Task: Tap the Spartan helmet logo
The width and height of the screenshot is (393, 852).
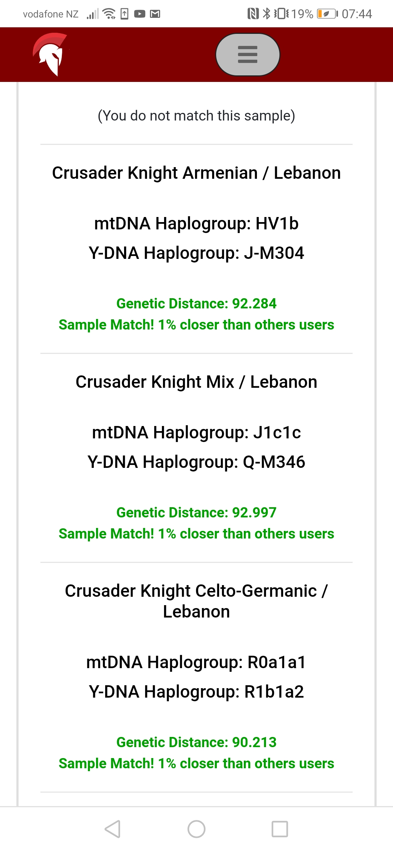Action: (50, 54)
